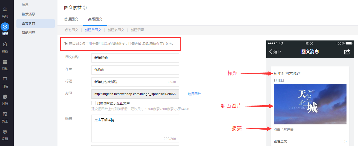The width and height of the screenshot is (358, 146).
Task: Open the 商城 home icon in sidebar
Action: click(x=5, y=10)
